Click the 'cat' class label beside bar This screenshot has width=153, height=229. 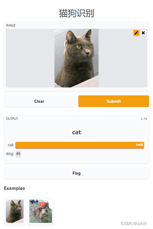(x=11, y=145)
